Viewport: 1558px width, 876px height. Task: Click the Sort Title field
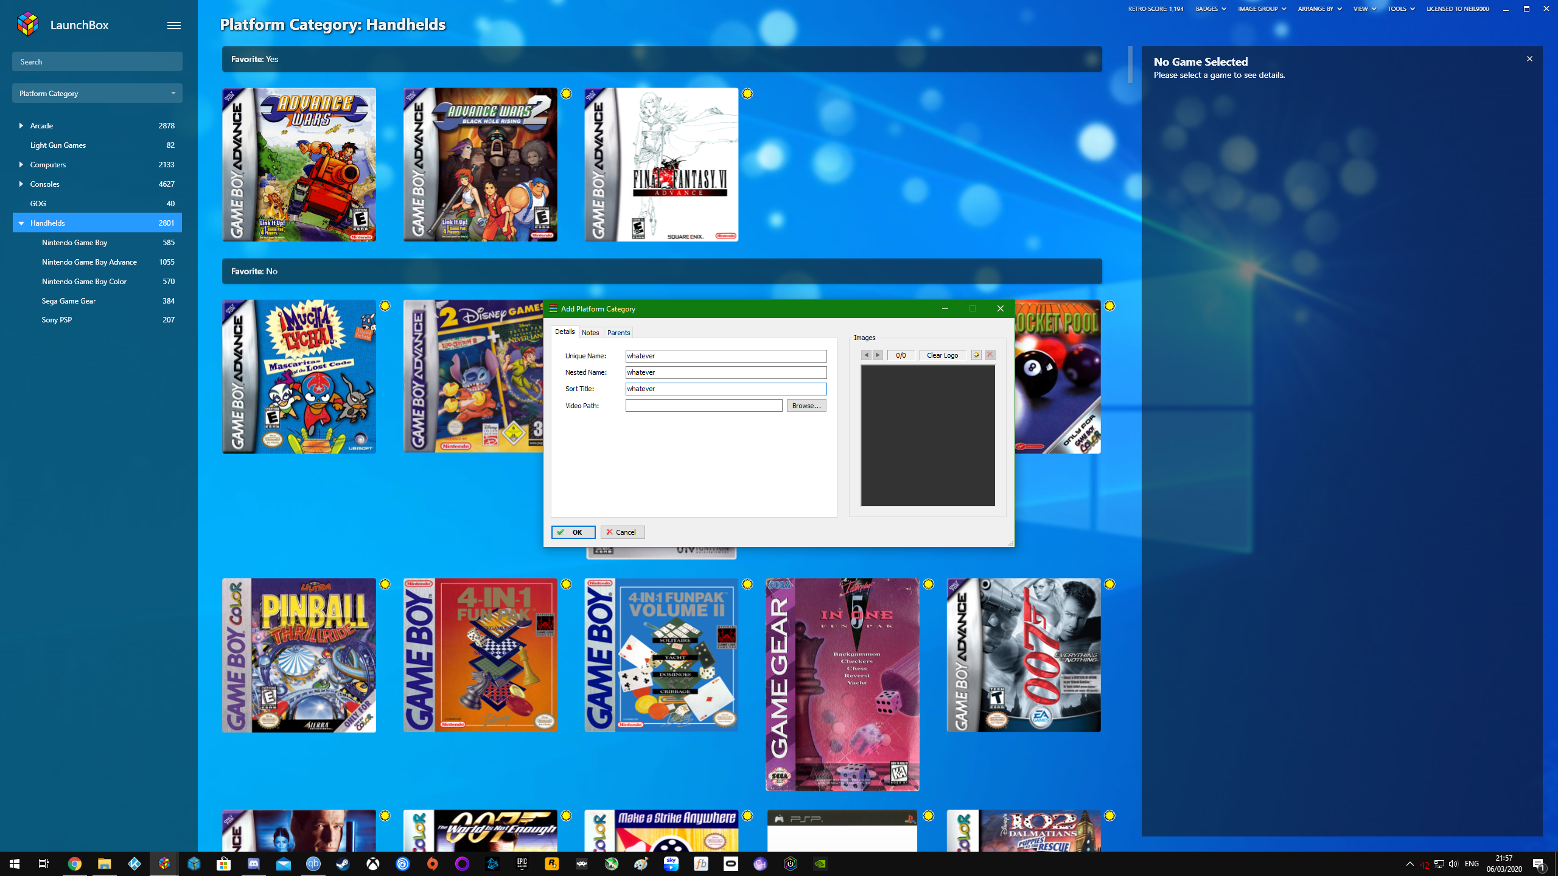click(x=726, y=389)
